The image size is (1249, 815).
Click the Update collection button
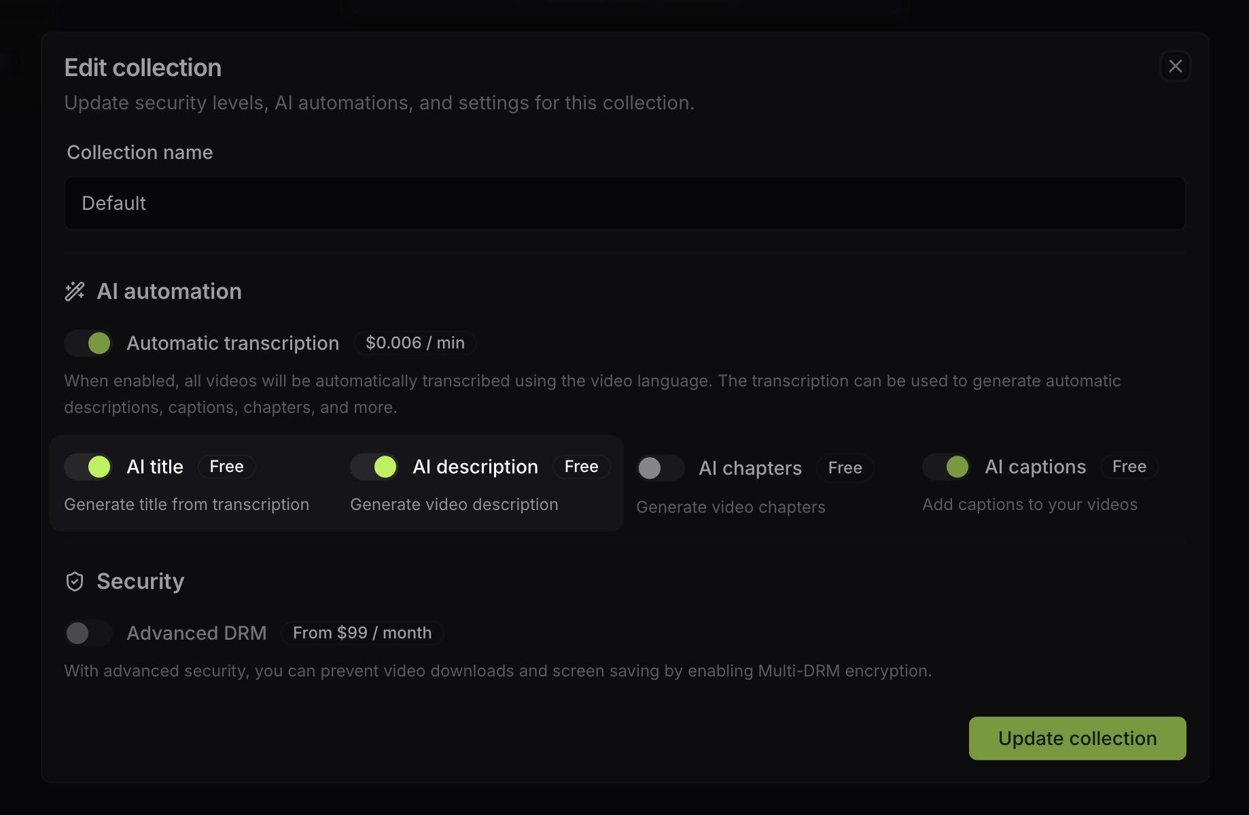pos(1077,738)
